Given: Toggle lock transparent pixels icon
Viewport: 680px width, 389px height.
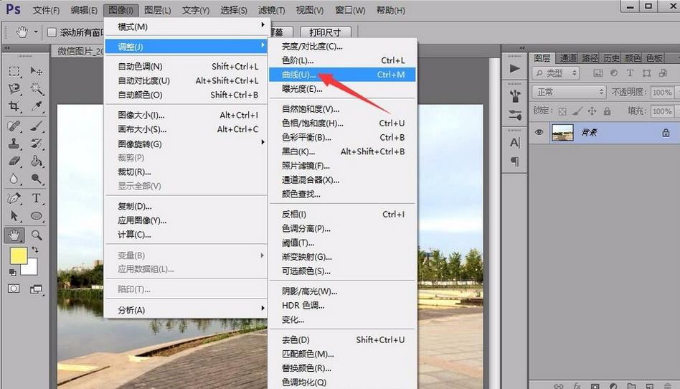Looking at the screenshot, I should pos(562,111).
